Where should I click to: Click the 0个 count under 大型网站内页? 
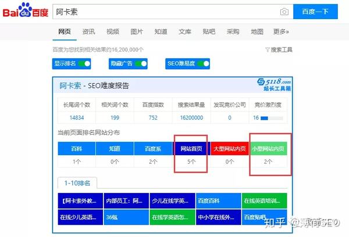click(230, 161)
